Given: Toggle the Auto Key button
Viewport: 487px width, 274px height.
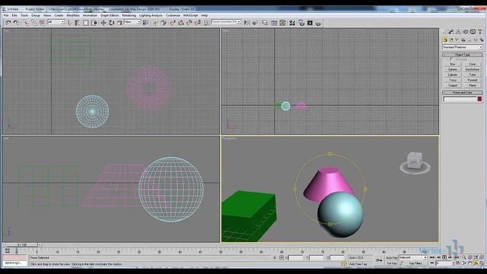Looking at the screenshot, I should click(391, 257).
